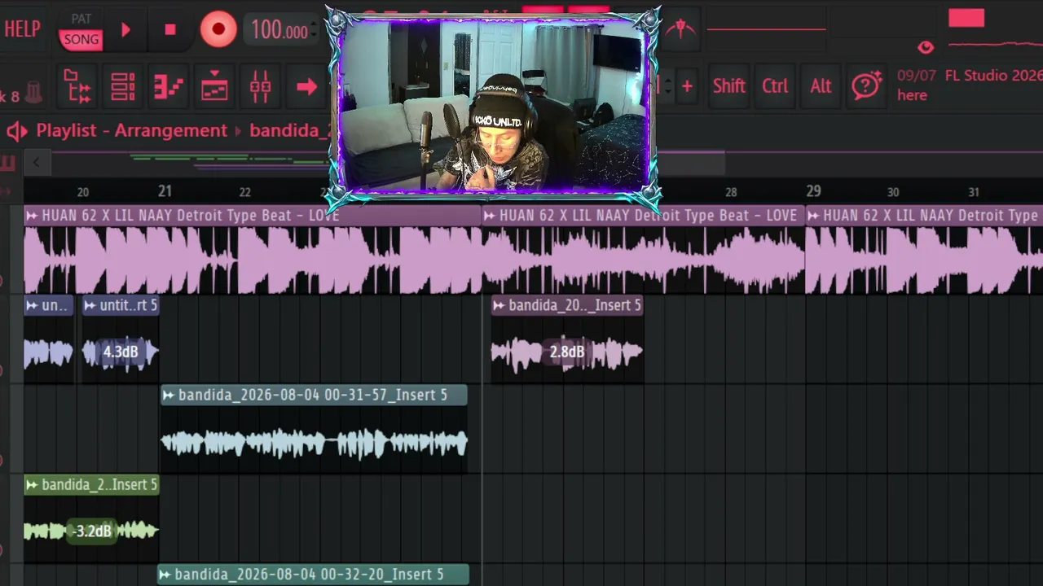
Task: Show the Playlist window toolbar icon
Action: pos(214,87)
